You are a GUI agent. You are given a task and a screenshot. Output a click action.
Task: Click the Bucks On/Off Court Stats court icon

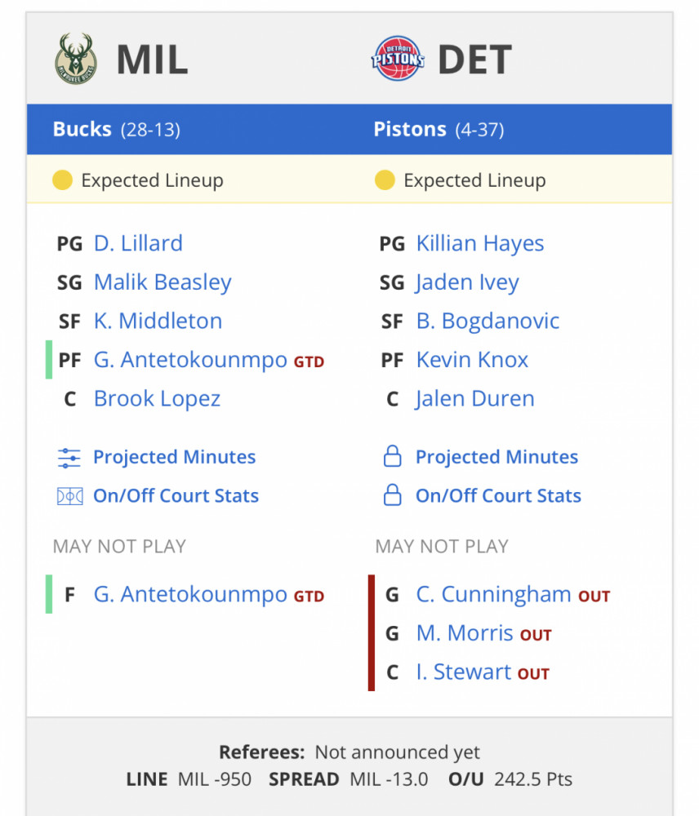(69, 496)
